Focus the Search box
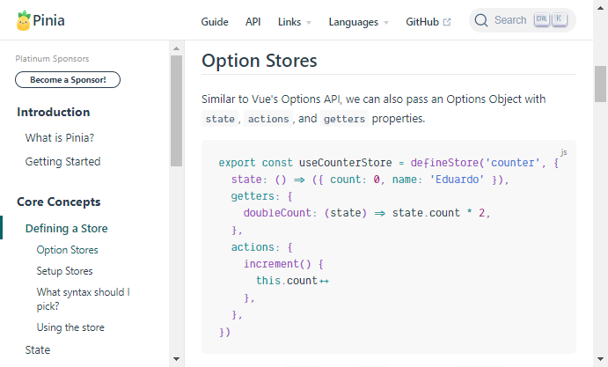 pos(523,20)
